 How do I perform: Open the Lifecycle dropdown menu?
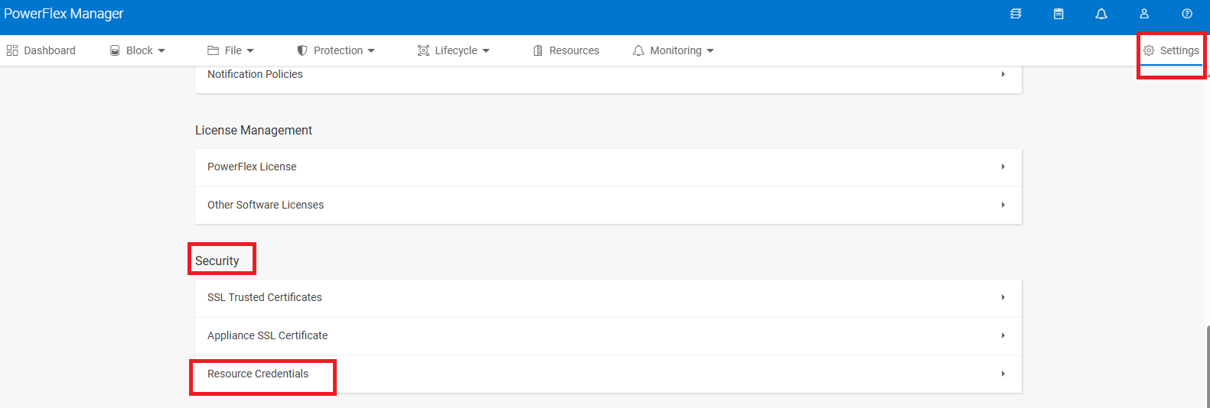(454, 50)
